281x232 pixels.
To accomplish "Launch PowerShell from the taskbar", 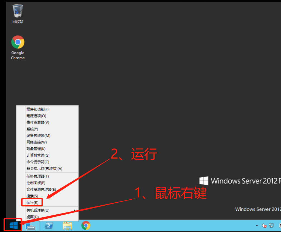I will (x=49, y=225).
